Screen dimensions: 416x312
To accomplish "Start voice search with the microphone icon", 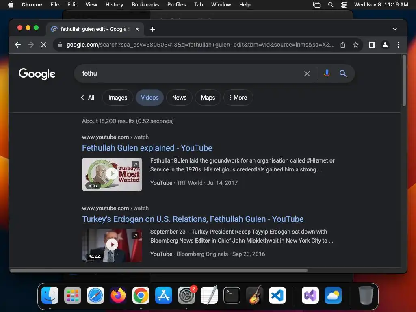I will tap(327, 74).
